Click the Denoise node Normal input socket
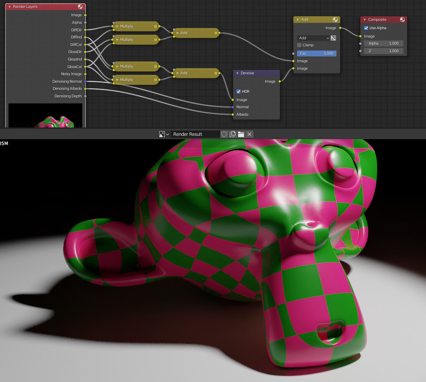The width and height of the screenshot is (426, 382). tap(233, 107)
